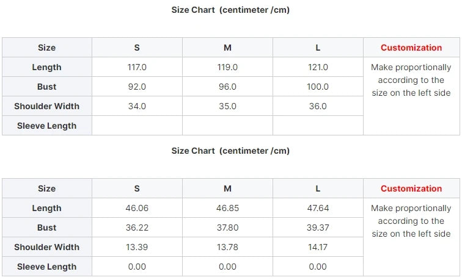
Task: Click the 37.80 bust value cell
Action: pos(227,228)
